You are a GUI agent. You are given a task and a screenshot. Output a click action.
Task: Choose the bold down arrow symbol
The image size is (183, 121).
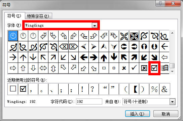coord(114,57)
